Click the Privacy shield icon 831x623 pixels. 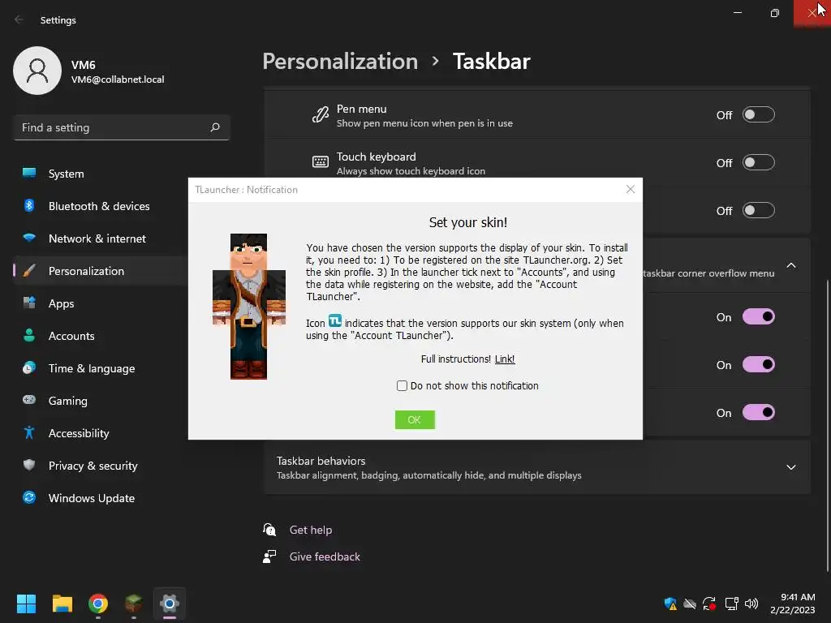29,465
